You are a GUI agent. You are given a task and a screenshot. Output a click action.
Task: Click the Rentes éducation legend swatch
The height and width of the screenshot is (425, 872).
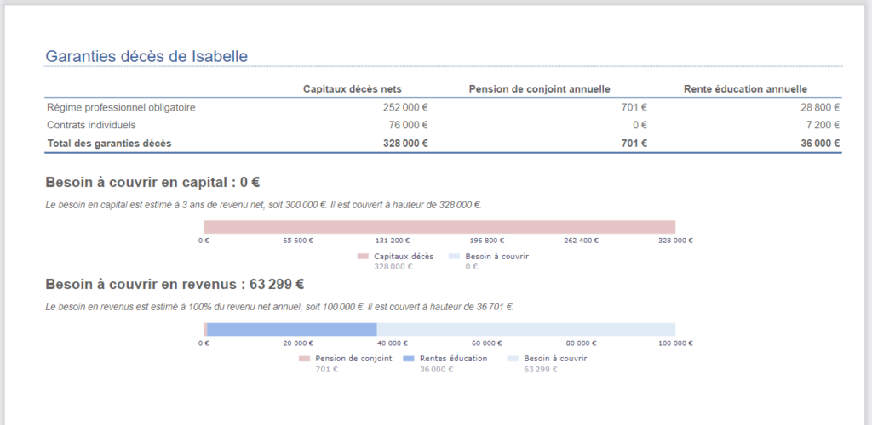coord(408,359)
